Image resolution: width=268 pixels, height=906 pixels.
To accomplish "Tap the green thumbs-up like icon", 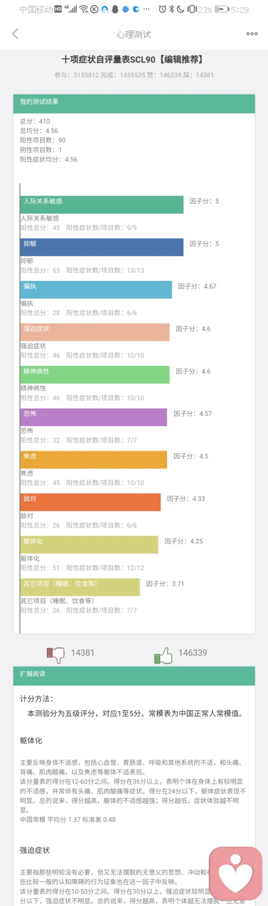I will (163, 655).
